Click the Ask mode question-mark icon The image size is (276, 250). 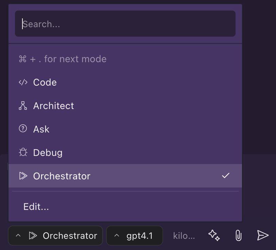(x=23, y=129)
